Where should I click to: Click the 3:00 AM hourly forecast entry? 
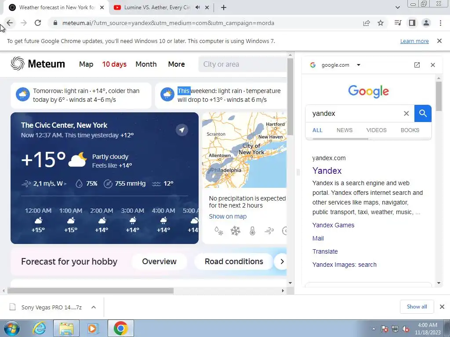click(x=132, y=220)
